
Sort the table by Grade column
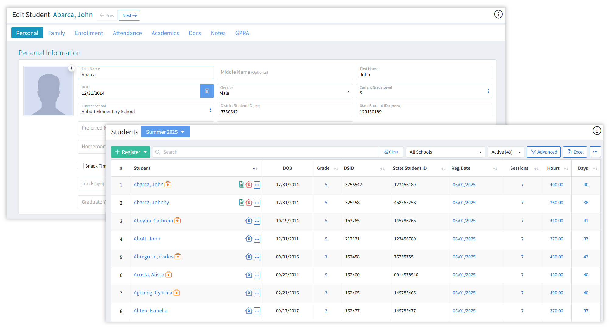point(336,169)
